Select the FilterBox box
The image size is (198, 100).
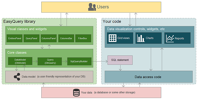83,38
